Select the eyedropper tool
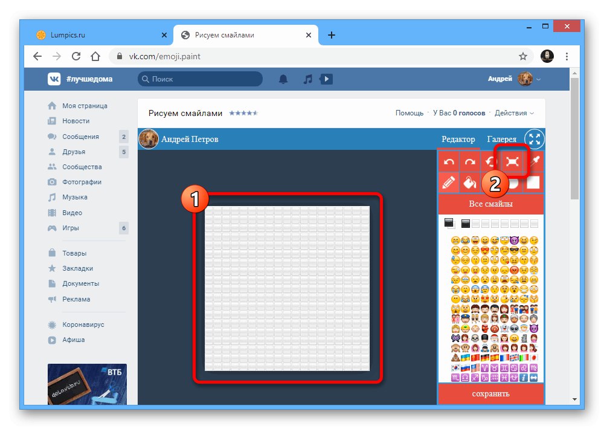The height and width of the screenshot is (429, 604). click(x=535, y=161)
